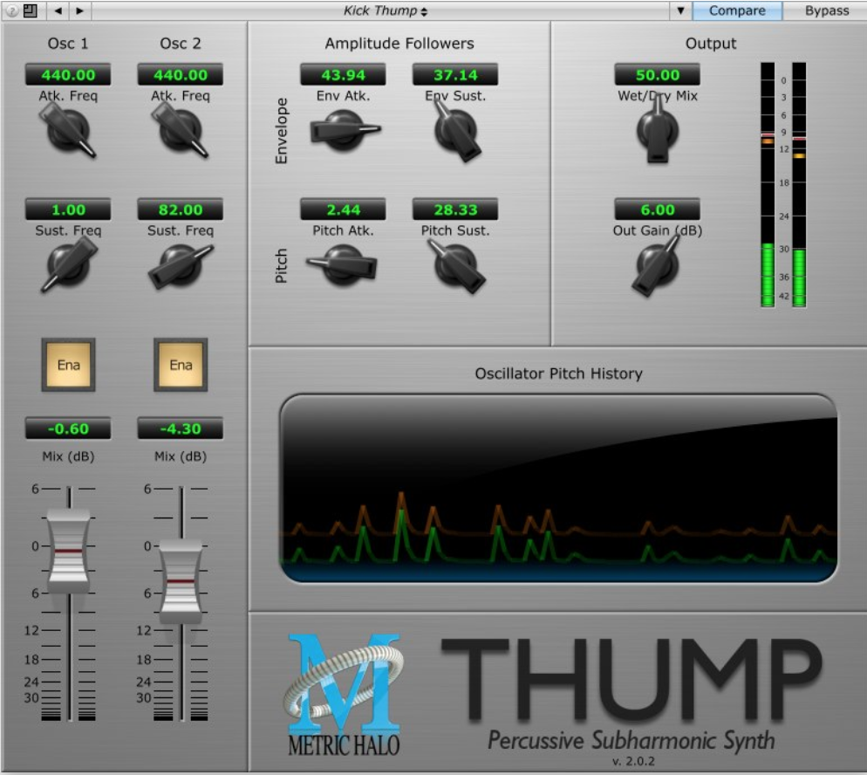Click the Osc 2 Mix fader handle
This screenshot has width=867, height=775.
181,581
